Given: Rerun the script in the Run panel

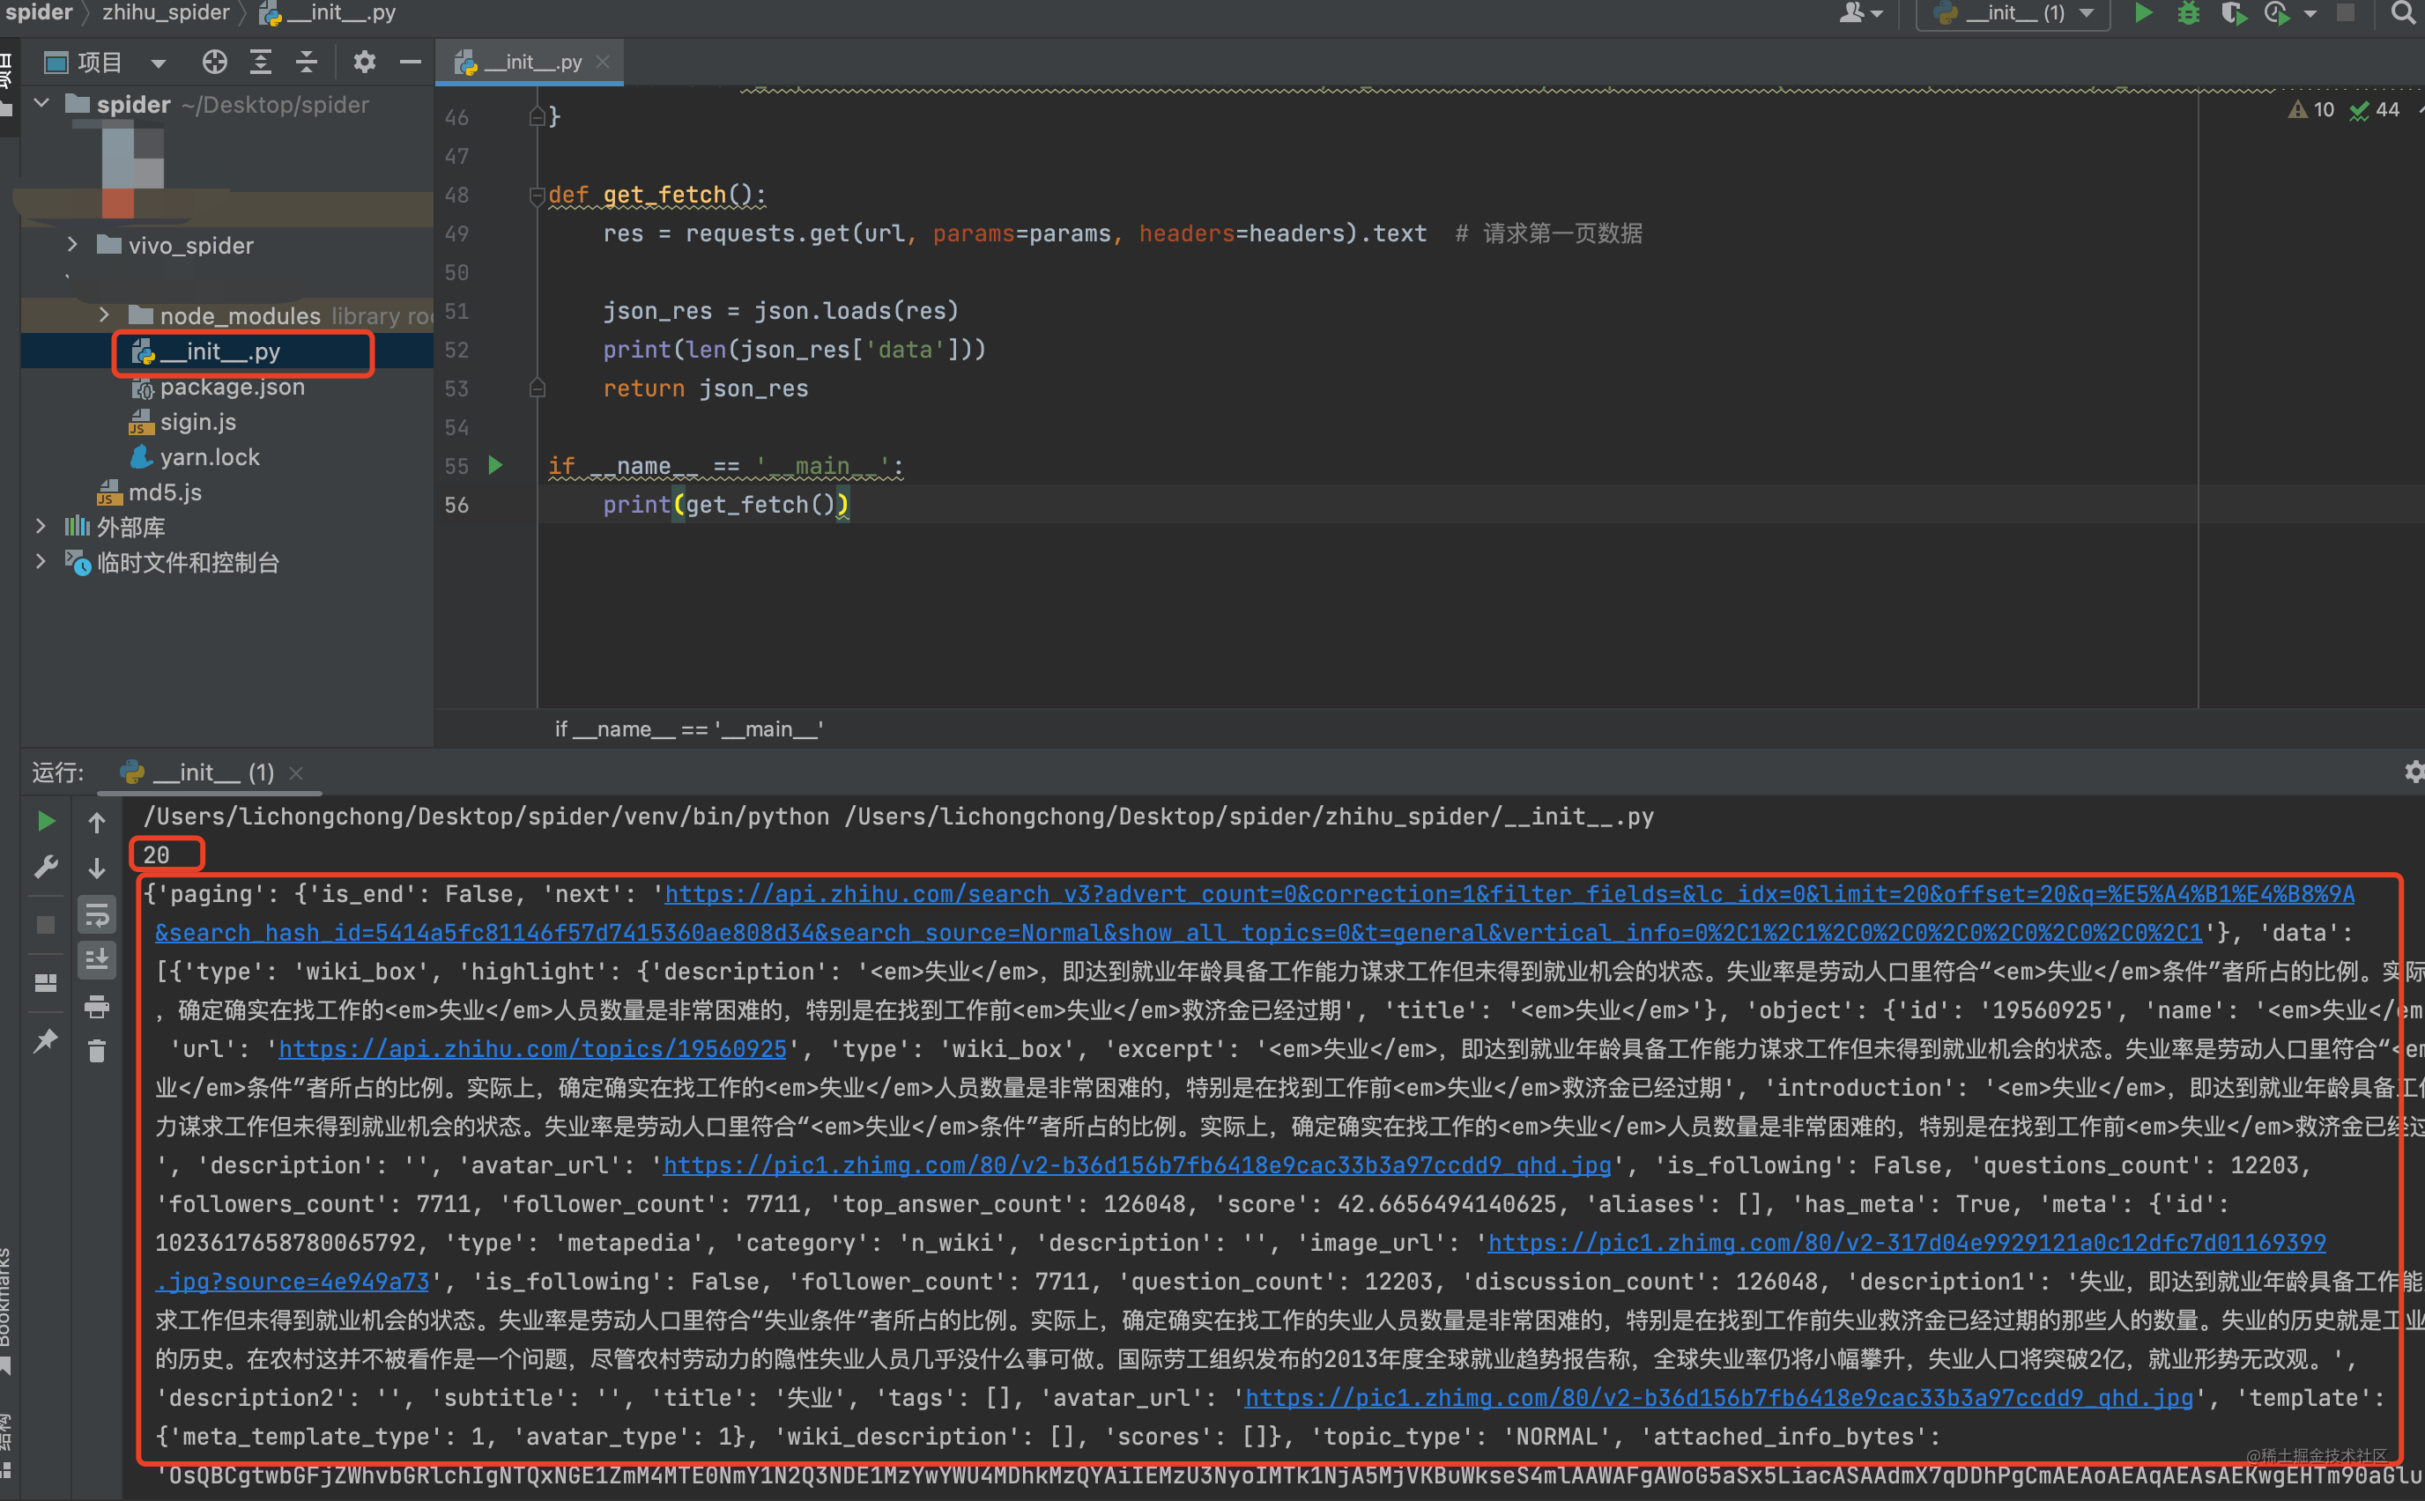Looking at the screenshot, I should (x=46, y=821).
